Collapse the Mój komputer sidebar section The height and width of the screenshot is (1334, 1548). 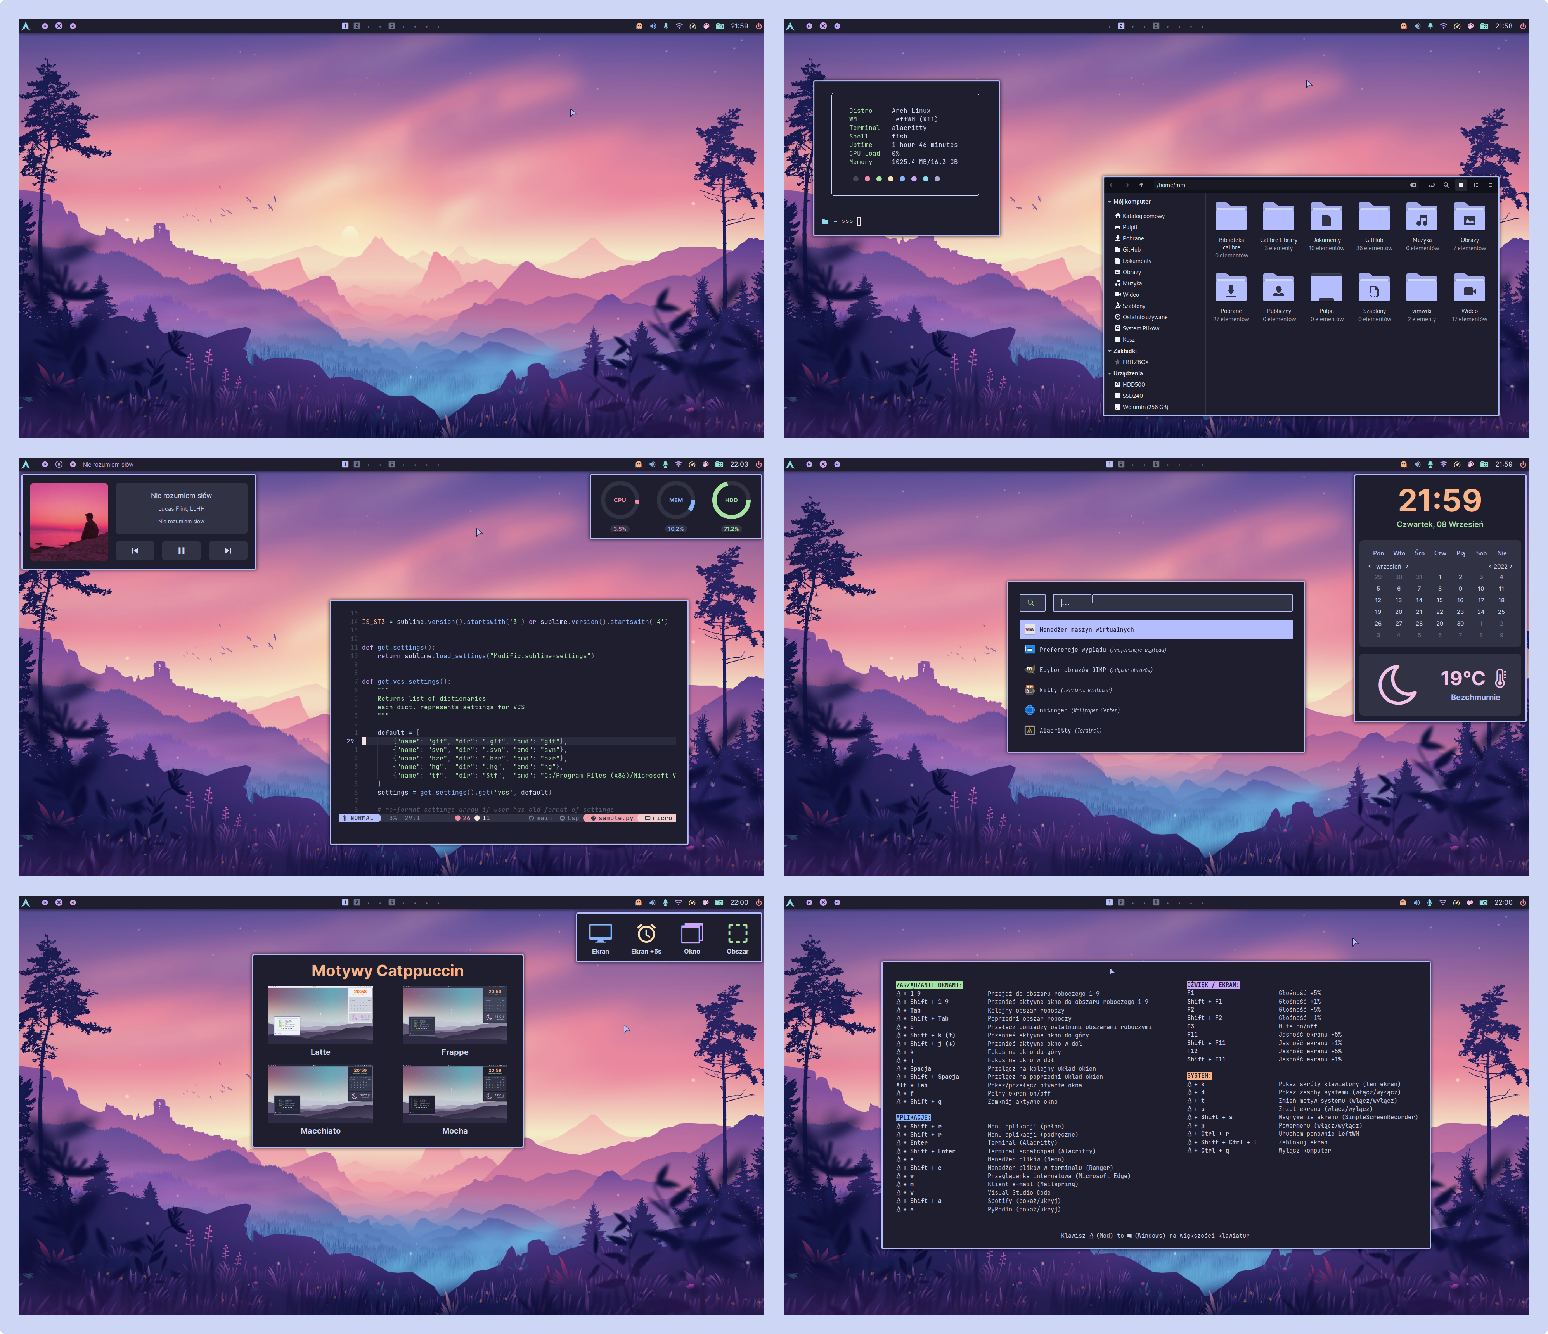1110,202
